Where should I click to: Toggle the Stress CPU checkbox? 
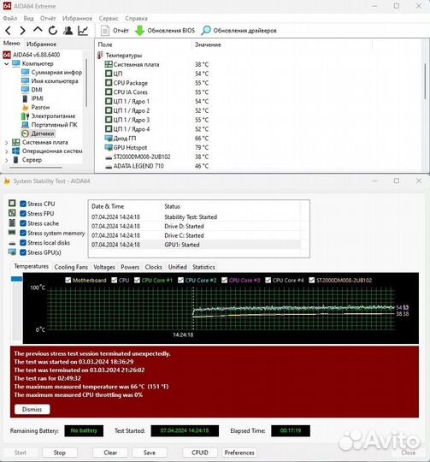23,204
